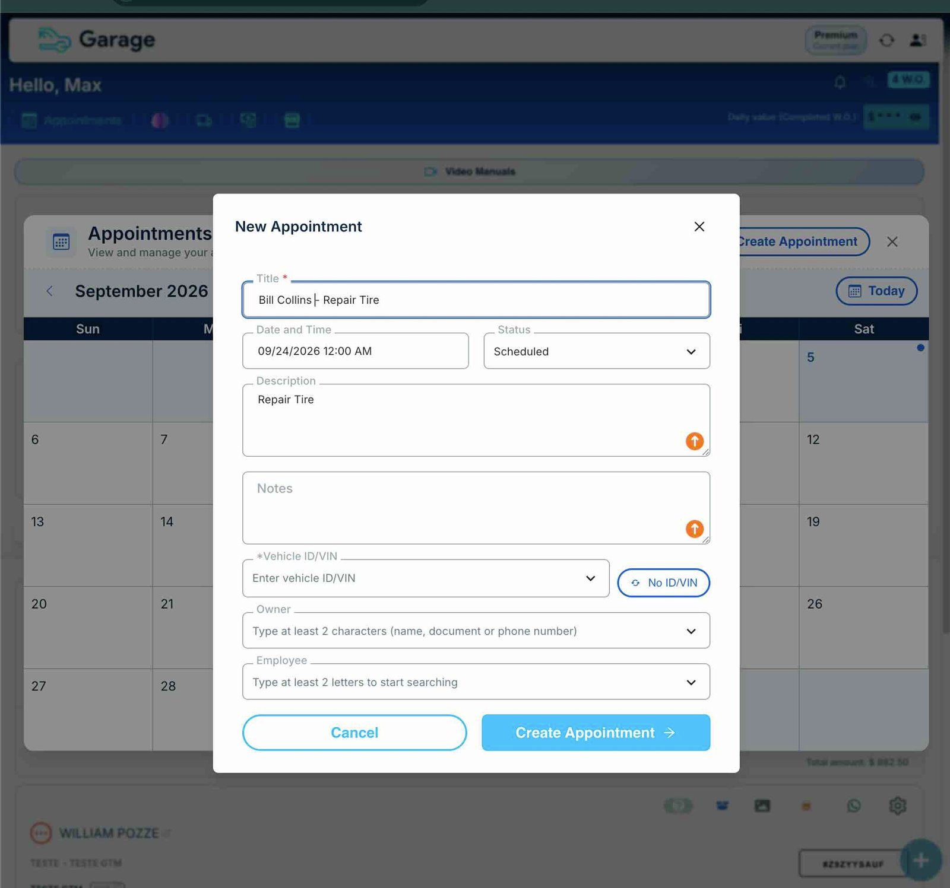The image size is (950, 888).
Task: Toggle daily value visibility eye icon
Action: click(x=916, y=117)
